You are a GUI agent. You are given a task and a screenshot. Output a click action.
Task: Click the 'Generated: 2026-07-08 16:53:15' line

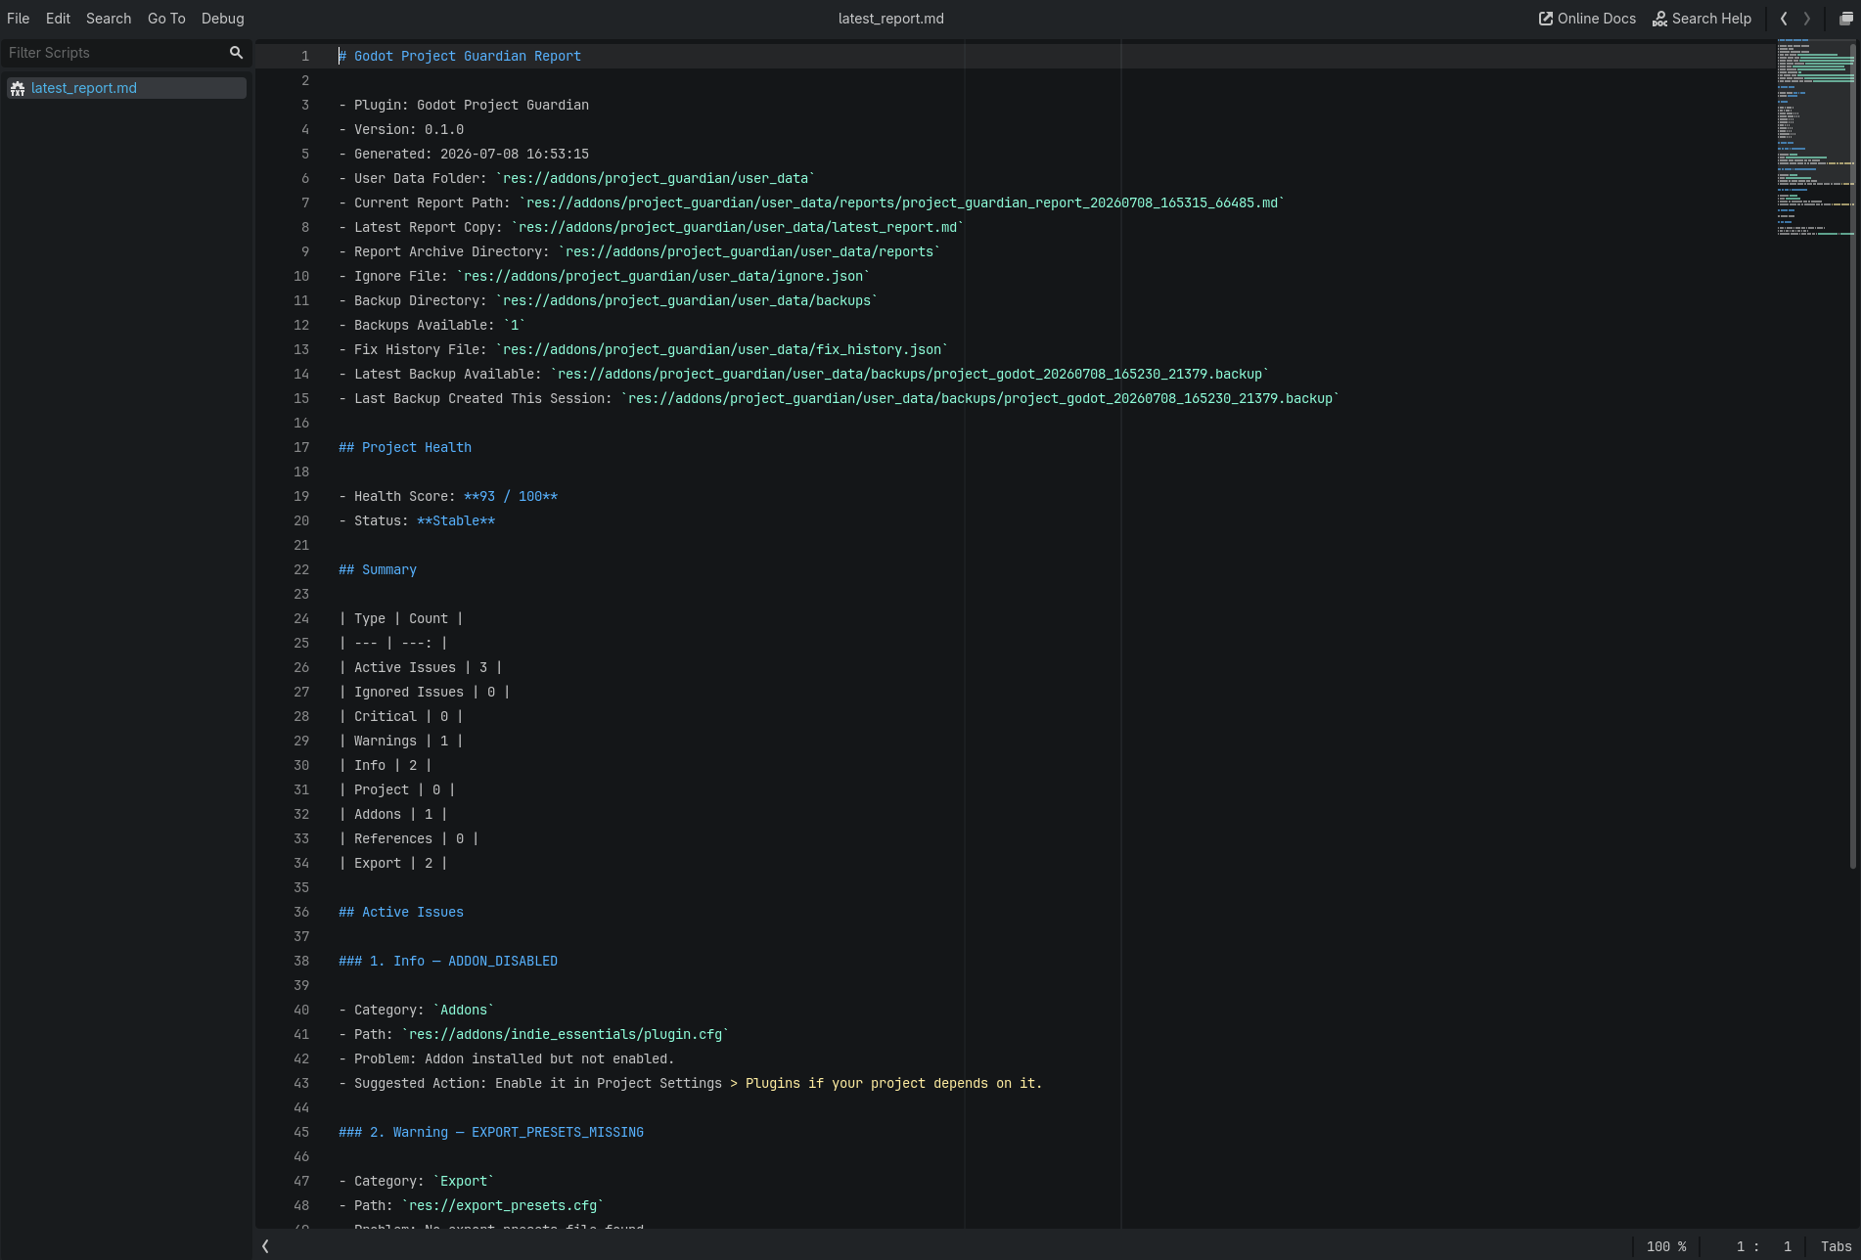(x=464, y=154)
